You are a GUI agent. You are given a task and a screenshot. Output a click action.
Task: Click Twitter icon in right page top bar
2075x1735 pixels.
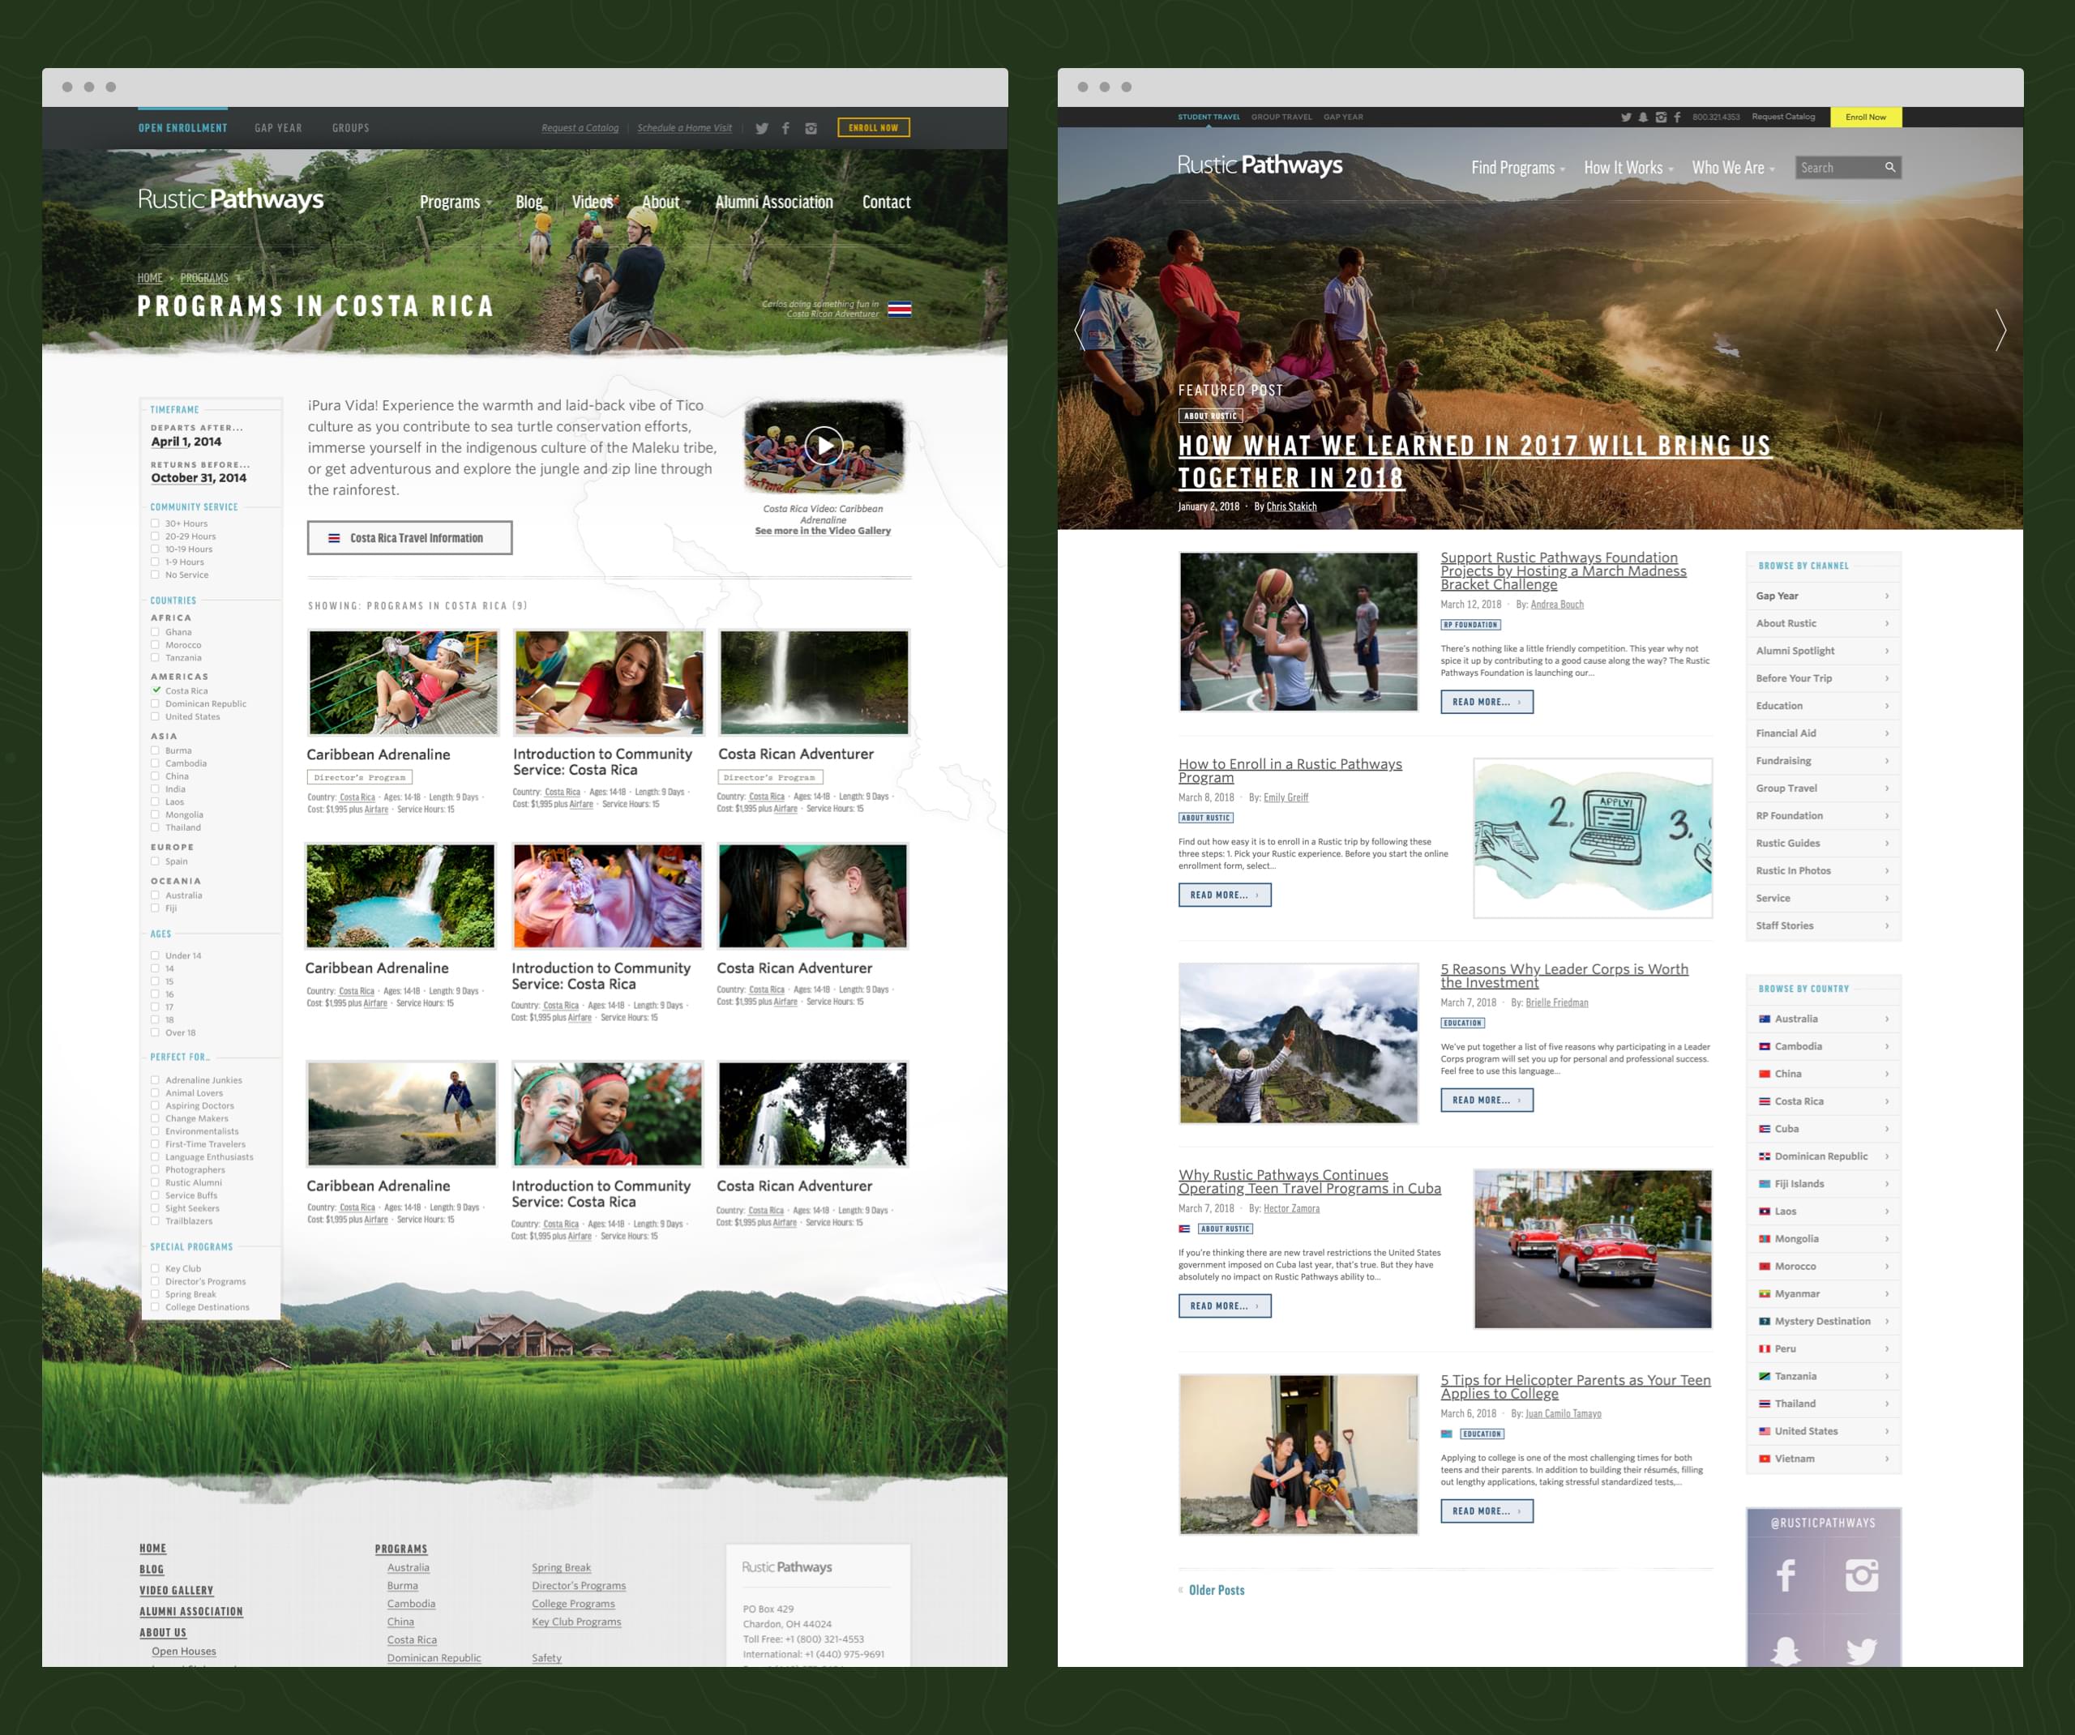tap(1625, 117)
